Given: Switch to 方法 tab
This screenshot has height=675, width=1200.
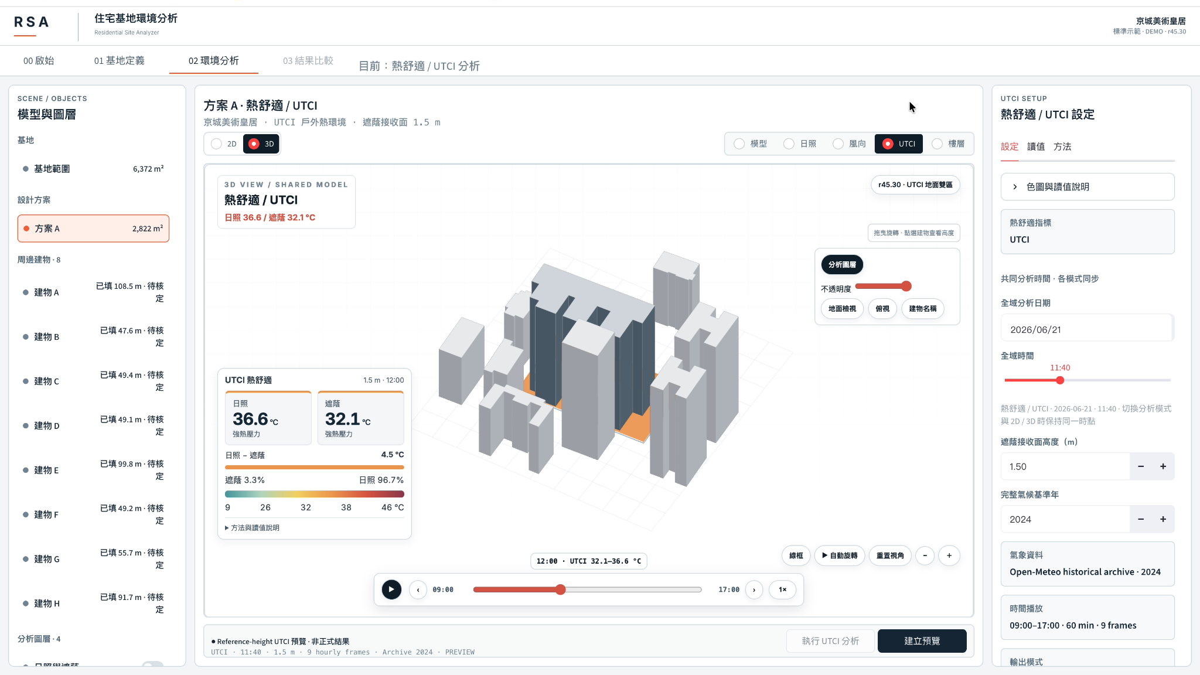Looking at the screenshot, I should pyautogui.click(x=1062, y=146).
